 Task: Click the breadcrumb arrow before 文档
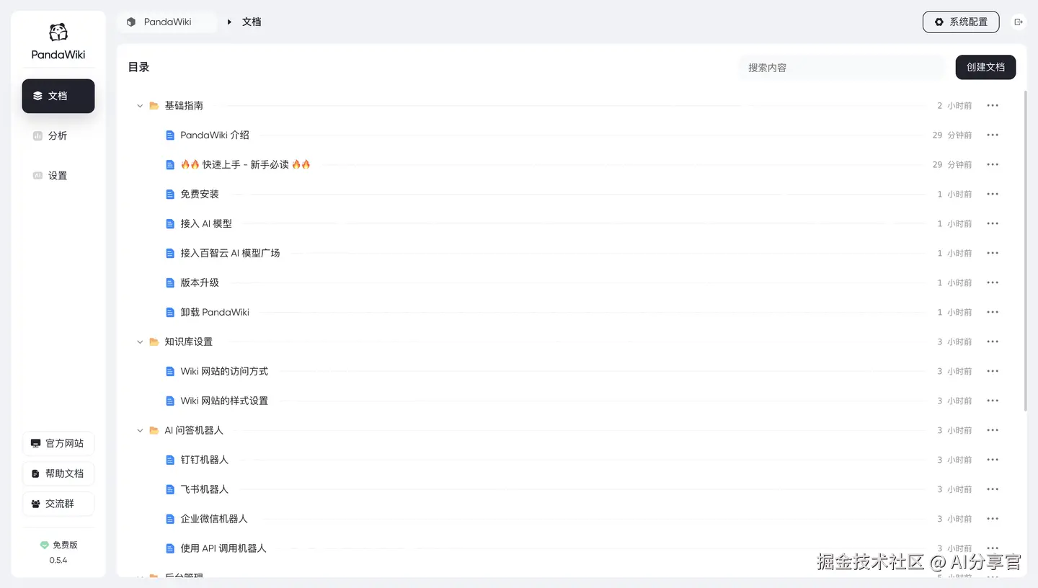point(229,22)
